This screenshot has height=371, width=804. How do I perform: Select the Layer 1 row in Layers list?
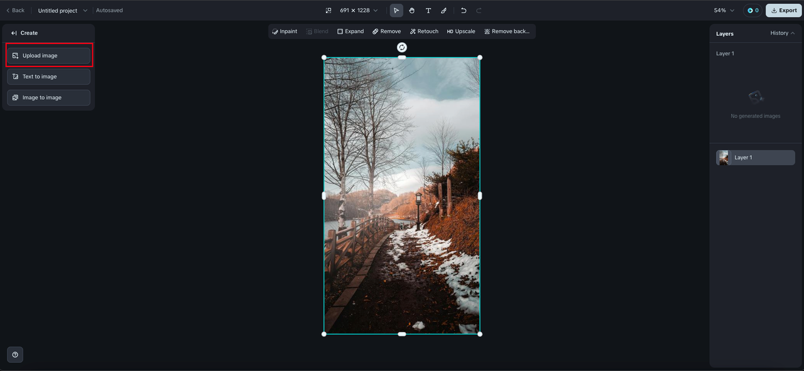click(x=756, y=158)
